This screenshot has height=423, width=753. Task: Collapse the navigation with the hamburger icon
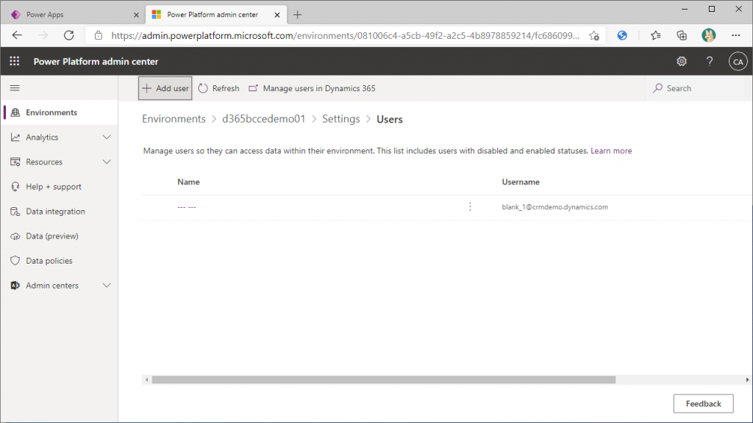[x=15, y=88]
